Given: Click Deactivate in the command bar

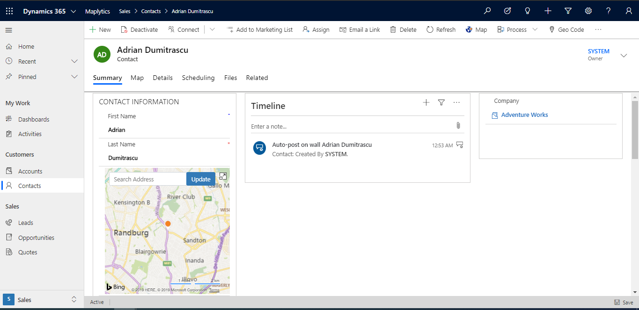Looking at the screenshot, I should pyautogui.click(x=140, y=29).
